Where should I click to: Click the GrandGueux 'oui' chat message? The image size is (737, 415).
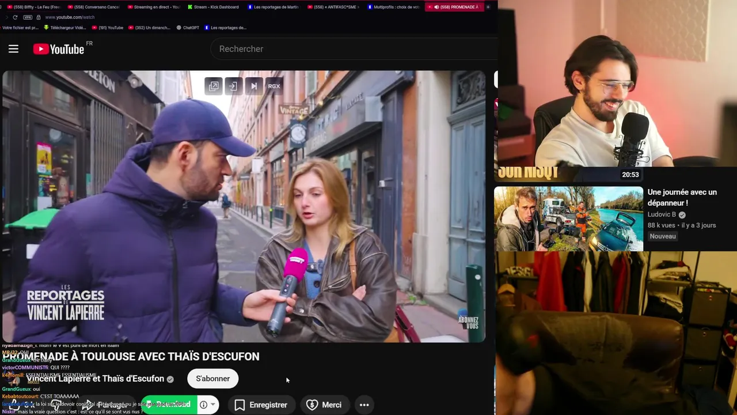[x=21, y=389]
